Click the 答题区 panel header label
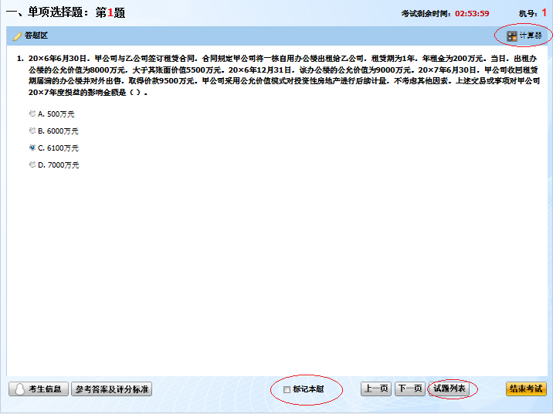This screenshot has width=553, height=414. pos(36,36)
